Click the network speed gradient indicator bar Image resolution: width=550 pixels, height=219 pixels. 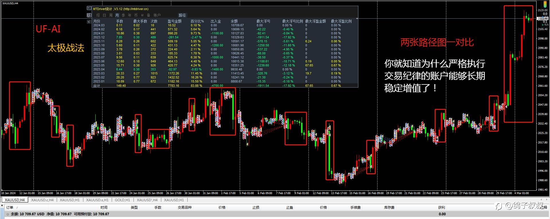pos(545,3)
